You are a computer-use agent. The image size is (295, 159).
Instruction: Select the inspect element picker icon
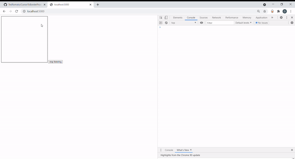161,18
